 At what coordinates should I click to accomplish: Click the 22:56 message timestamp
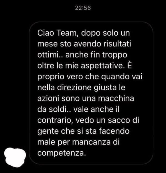tap(83, 8)
